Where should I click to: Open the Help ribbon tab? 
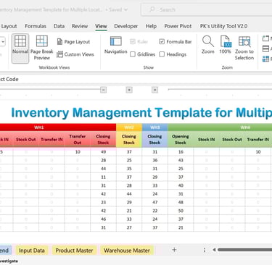point(151,26)
